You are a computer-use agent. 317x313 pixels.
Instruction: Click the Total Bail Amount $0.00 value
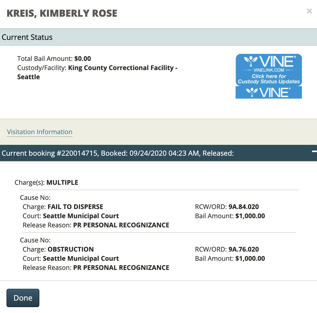click(x=82, y=58)
